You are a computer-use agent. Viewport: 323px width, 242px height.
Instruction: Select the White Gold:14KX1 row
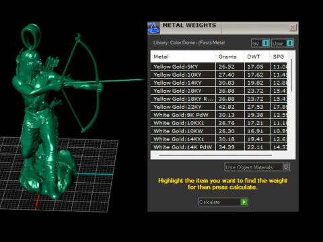click(219, 139)
